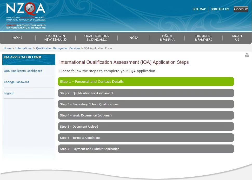Open Studying in New Zealand menu
Viewport: 252px width, 180px height.
tap(55, 38)
